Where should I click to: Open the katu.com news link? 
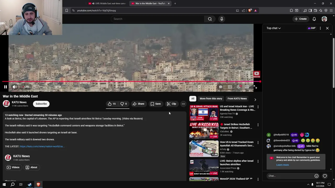(x=42, y=146)
